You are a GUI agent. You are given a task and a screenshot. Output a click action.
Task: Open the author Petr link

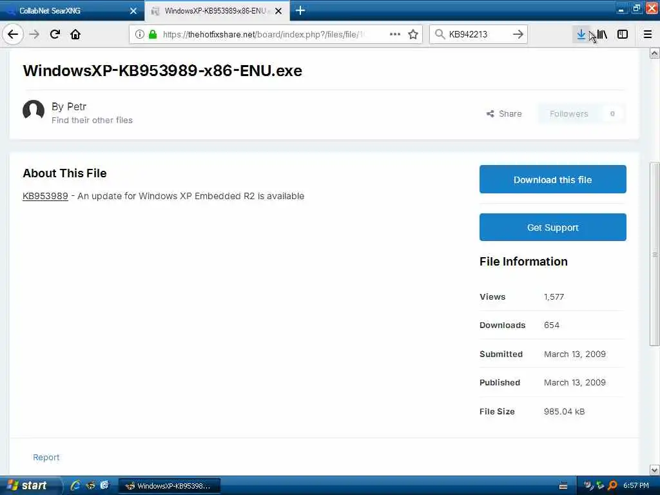coord(77,106)
